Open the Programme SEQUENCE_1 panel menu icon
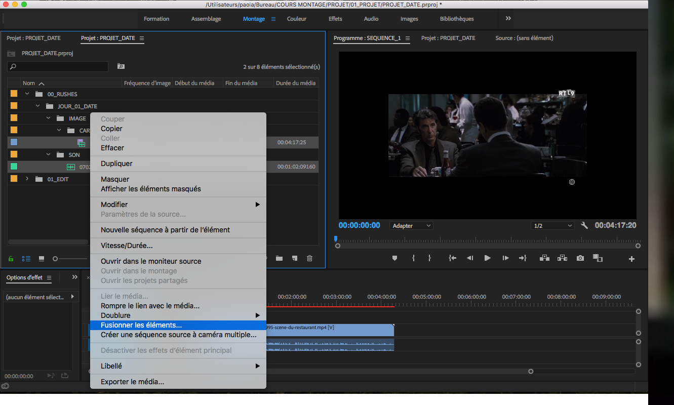 tap(408, 38)
